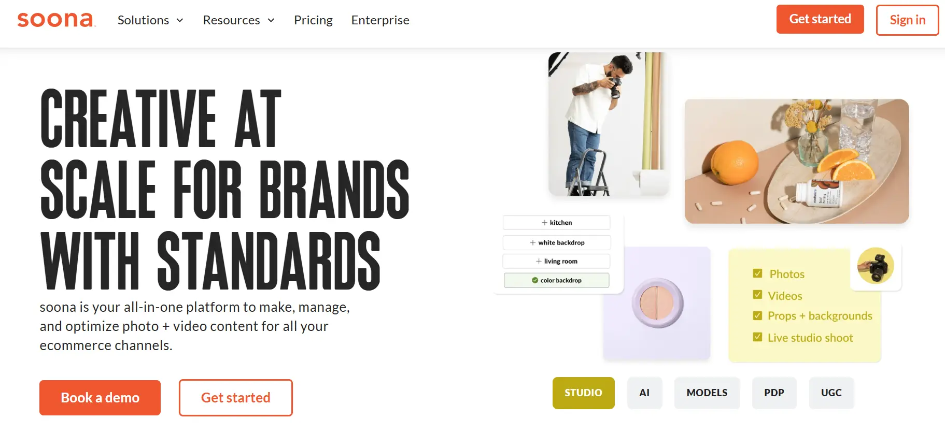This screenshot has height=433, width=945.
Task: Click the orange fruit product photo
Action: [x=796, y=161]
